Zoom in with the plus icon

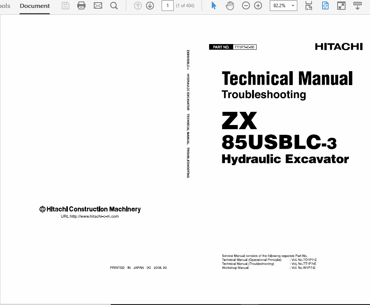coord(258,6)
